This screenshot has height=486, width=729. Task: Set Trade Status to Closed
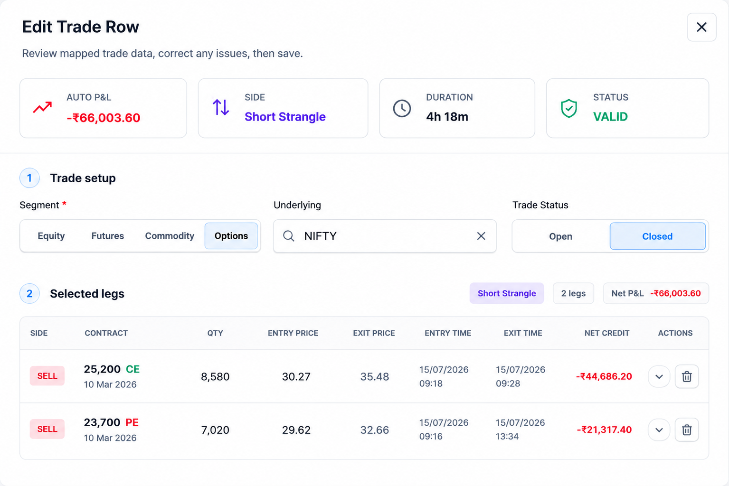[x=657, y=236]
